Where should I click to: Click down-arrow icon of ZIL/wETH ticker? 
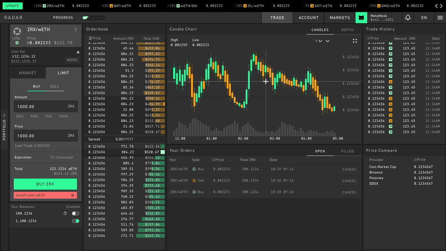pyautogui.click(x=245, y=6)
